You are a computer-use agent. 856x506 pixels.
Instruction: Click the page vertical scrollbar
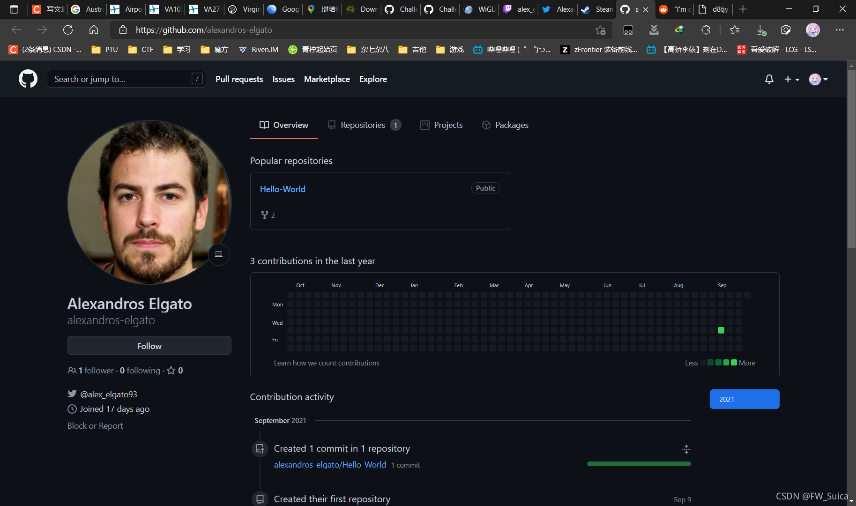[851, 159]
